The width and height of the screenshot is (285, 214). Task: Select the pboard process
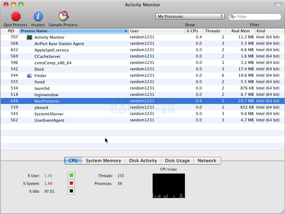click(x=143, y=107)
